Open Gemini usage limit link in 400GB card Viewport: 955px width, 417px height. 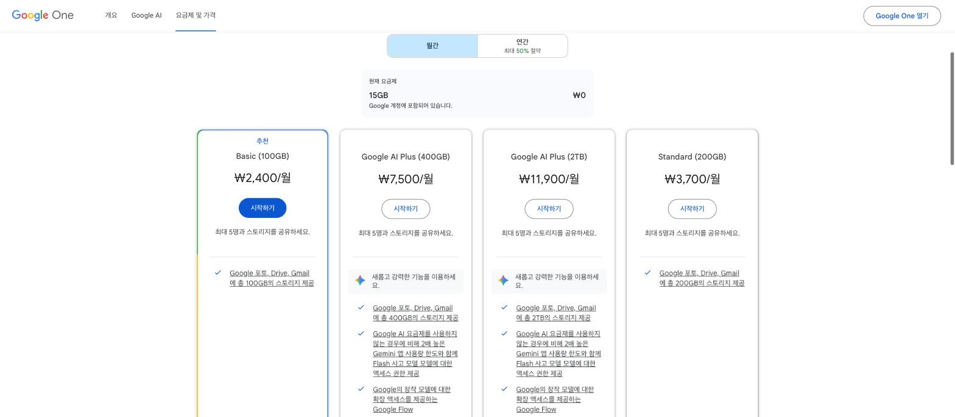415,354
